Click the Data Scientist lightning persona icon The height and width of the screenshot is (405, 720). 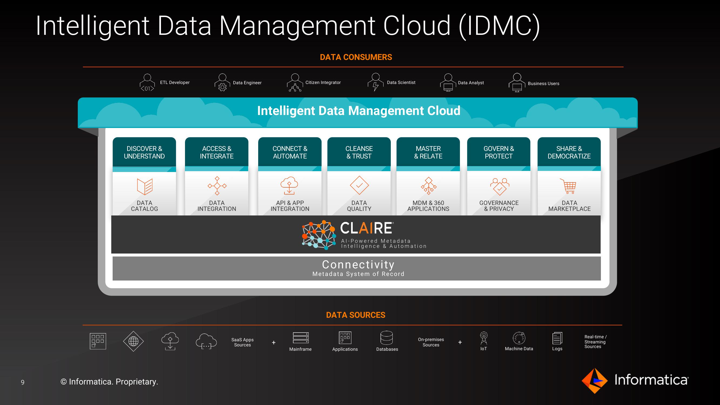pyautogui.click(x=376, y=82)
